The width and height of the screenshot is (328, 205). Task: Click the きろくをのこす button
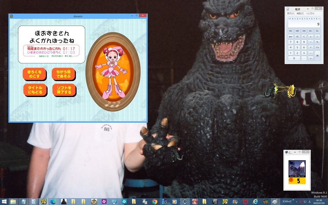(x=34, y=74)
